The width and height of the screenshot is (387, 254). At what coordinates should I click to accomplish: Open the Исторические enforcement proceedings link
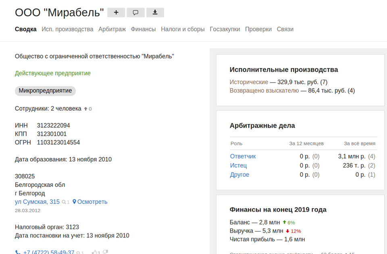(x=249, y=82)
